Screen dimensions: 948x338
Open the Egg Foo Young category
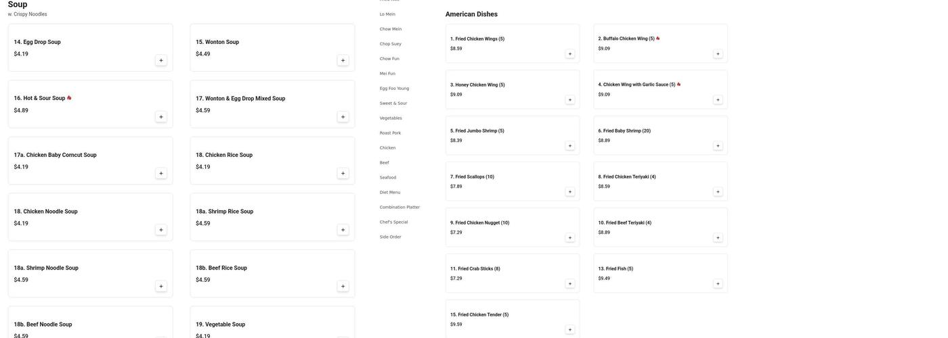pyautogui.click(x=394, y=89)
